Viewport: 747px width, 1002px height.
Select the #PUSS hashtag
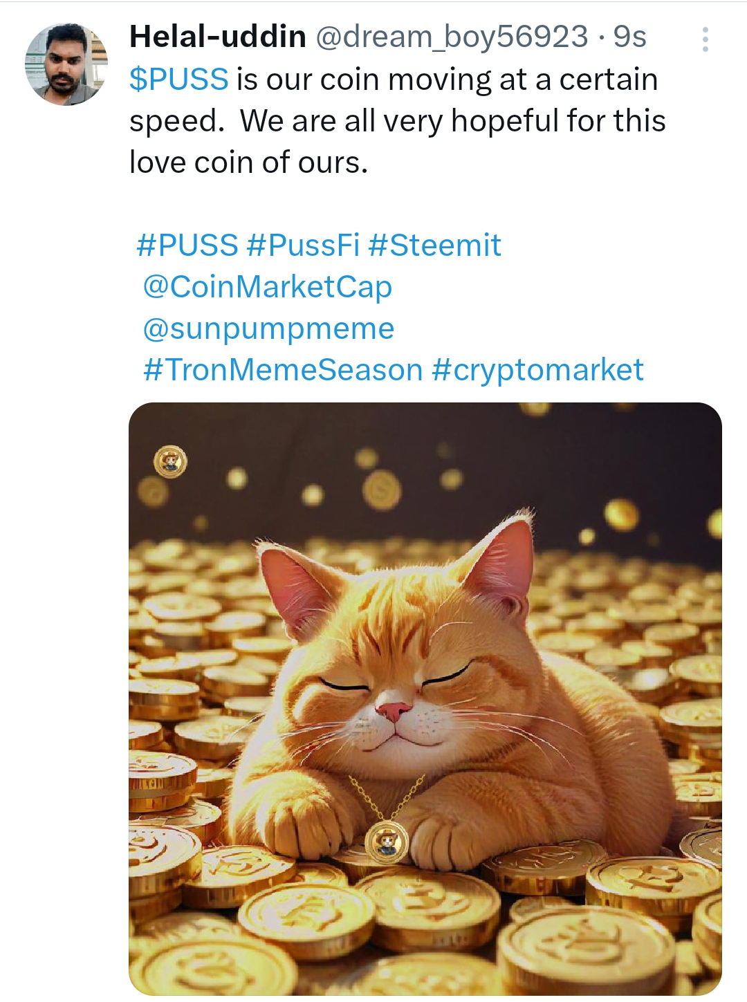tap(187, 245)
